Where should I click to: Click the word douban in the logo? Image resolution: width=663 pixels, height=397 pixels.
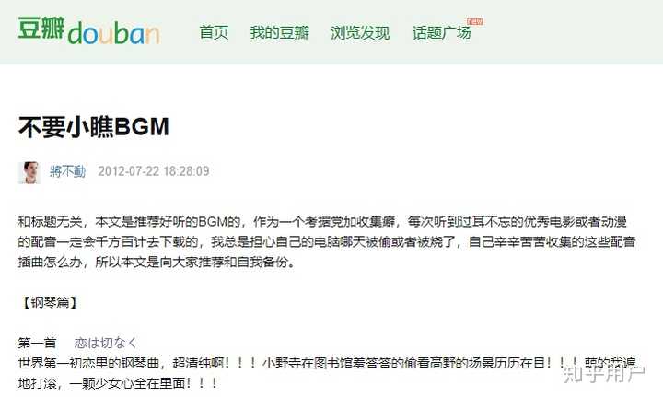pos(113,33)
